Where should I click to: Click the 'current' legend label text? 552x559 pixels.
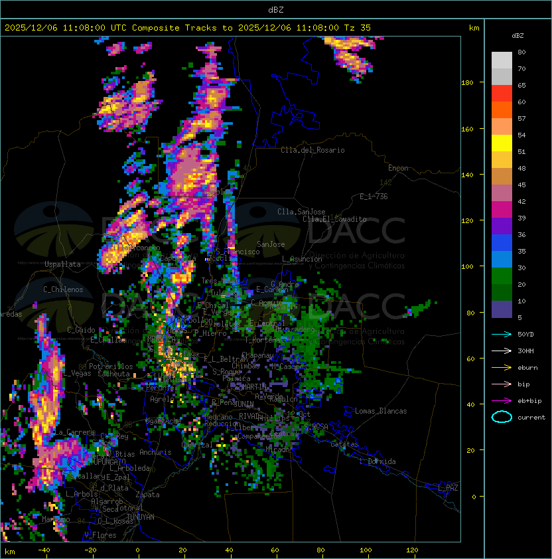531,418
